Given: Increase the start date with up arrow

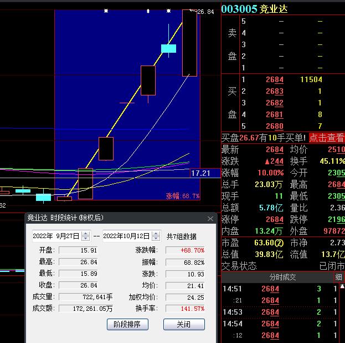Looking at the screenshot, I should pyautogui.click(x=85, y=234).
